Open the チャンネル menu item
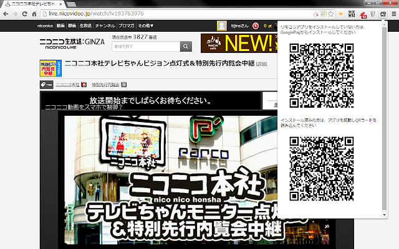Screen dimensions: 399x249 [105, 26]
